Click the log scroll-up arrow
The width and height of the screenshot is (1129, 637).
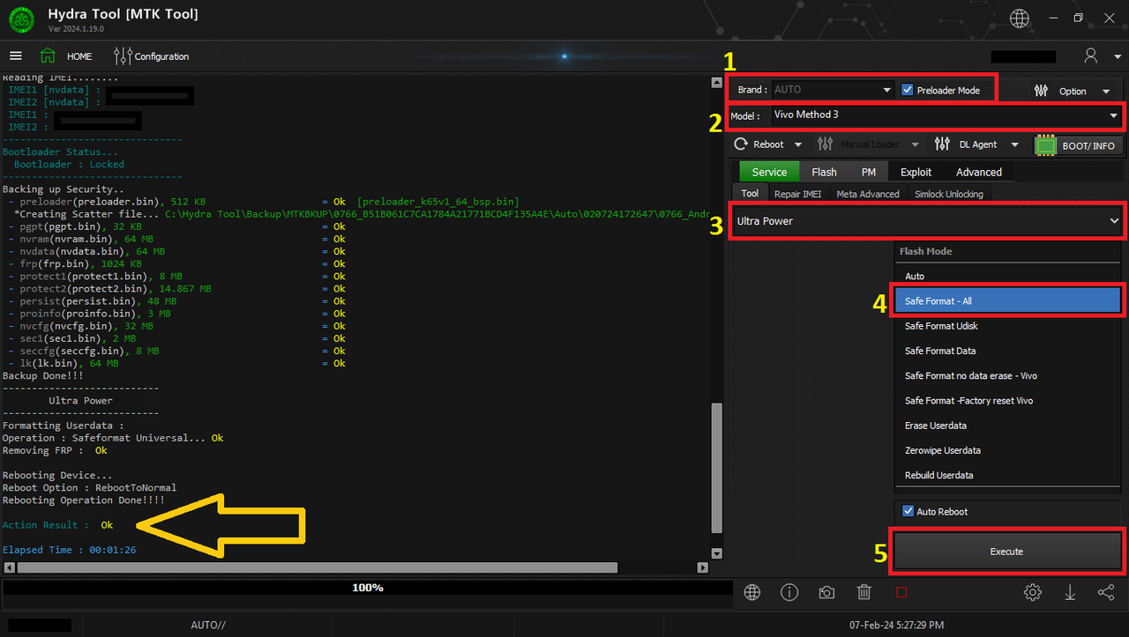point(716,83)
